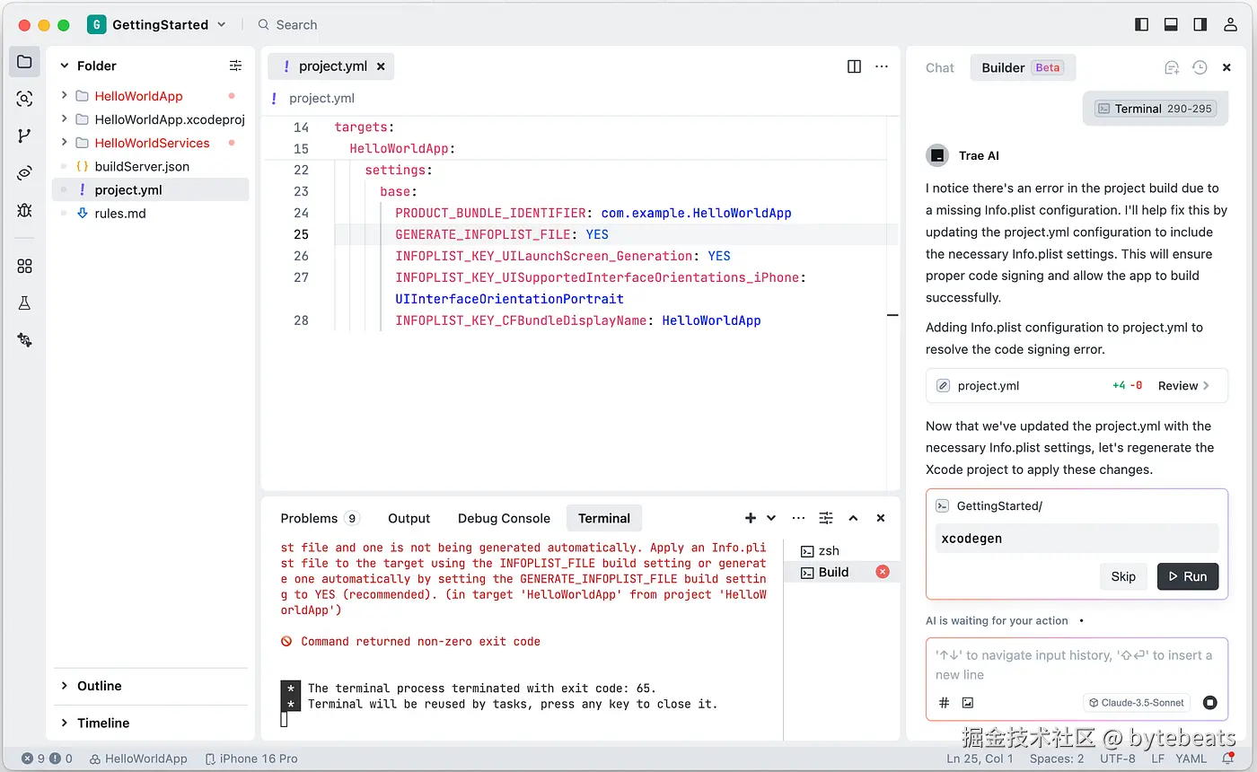1257x772 pixels.
Task: Open the Run and Debug bug icon
Action: coord(24,210)
